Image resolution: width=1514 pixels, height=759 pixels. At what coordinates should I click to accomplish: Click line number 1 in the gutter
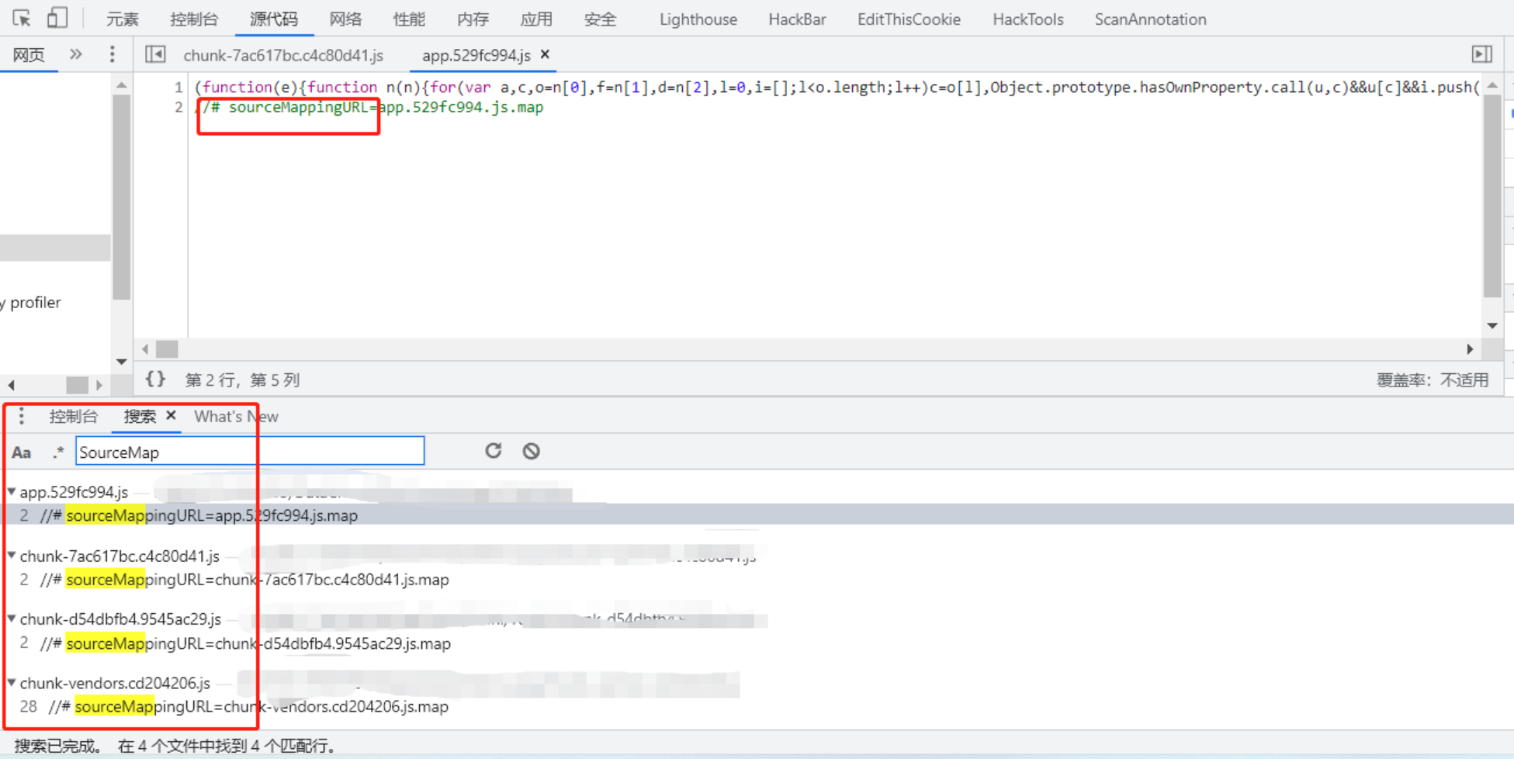point(178,87)
